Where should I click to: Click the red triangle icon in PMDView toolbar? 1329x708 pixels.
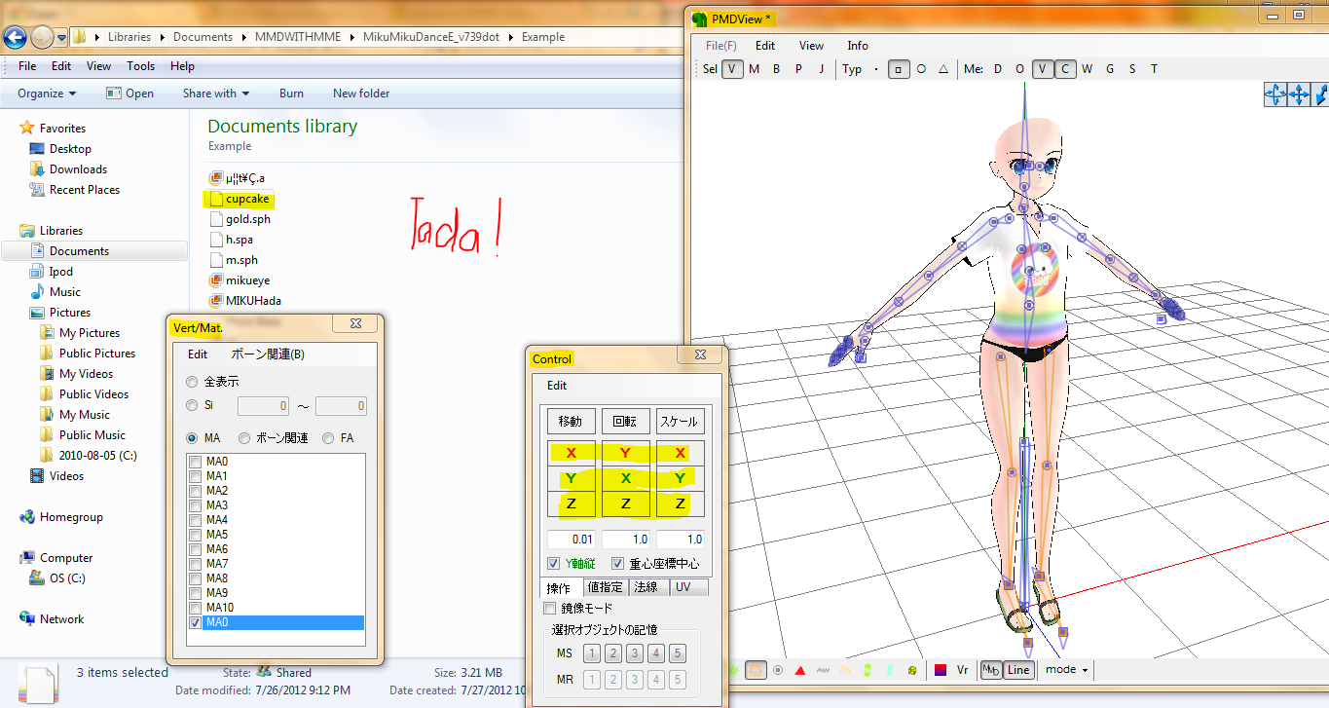click(799, 670)
